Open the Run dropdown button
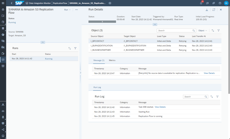The width and height of the screenshot is (230, 139). (67, 10)
